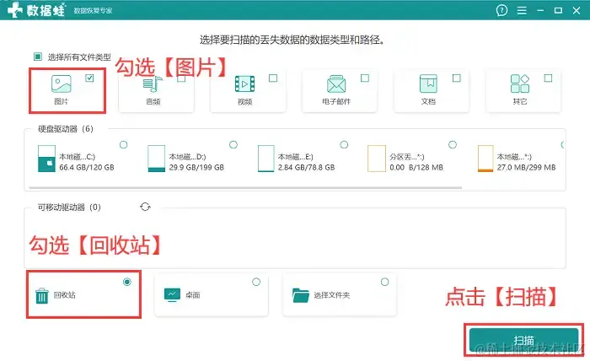Screen dimensions: 590x361
Task: Open the hamburger menu icon
Action: coord(522,10)
